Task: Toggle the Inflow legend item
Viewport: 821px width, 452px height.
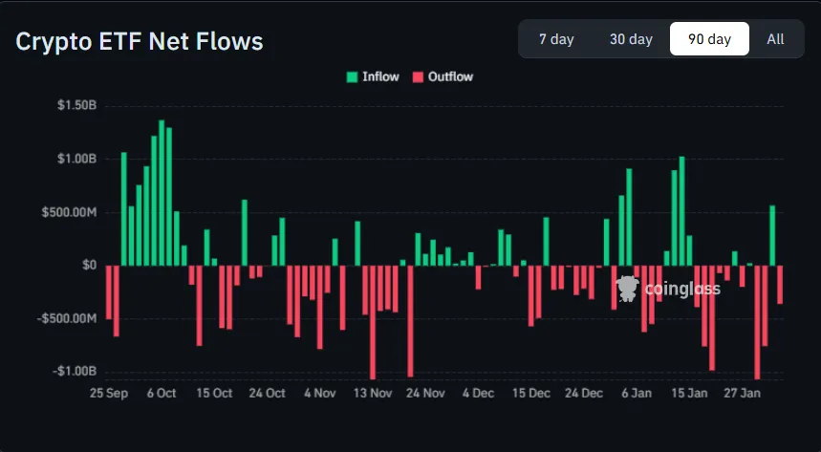Action: pos(373,77)
